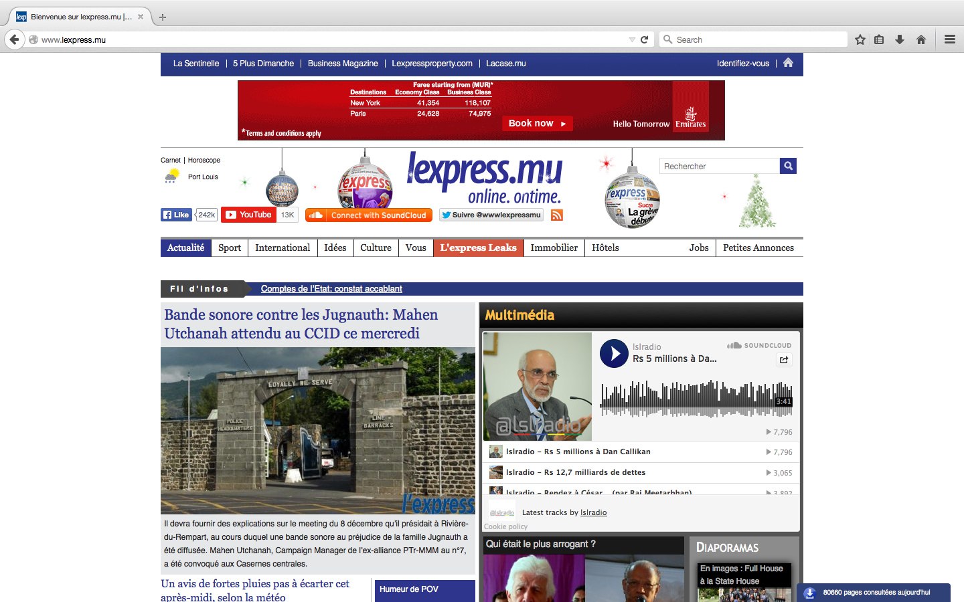The width and height of the screenshot is (964, 602).
Task: Visit Business Magazine link
Action: coord(343,64)
